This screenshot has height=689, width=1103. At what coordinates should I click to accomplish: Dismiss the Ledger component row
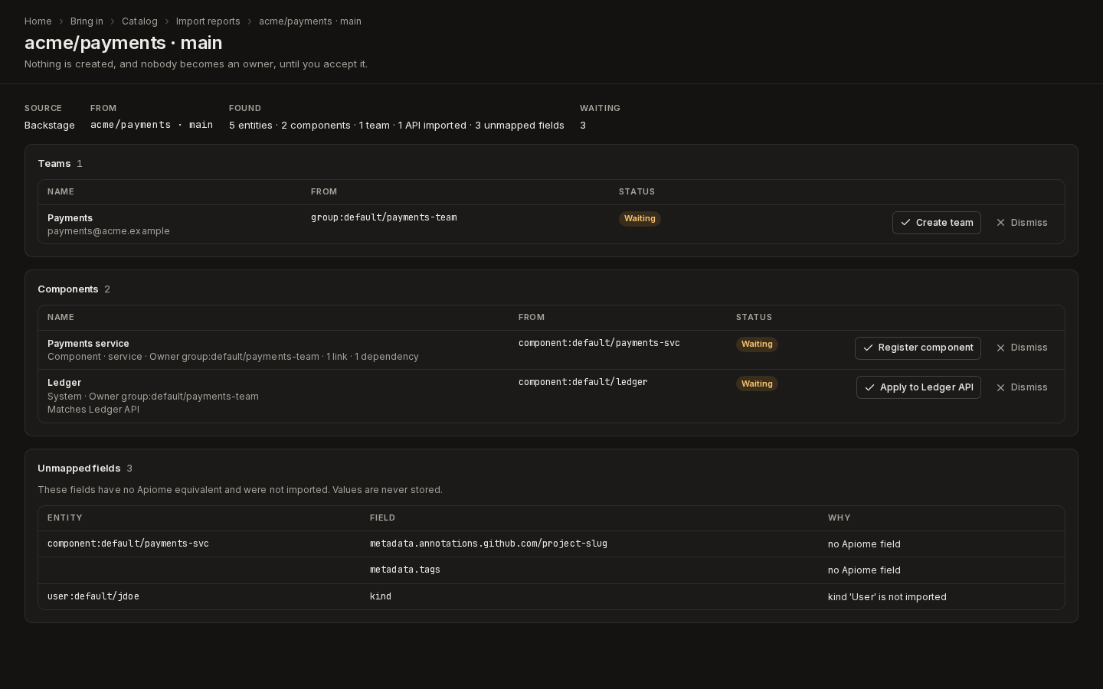[x=1022, y=387]
